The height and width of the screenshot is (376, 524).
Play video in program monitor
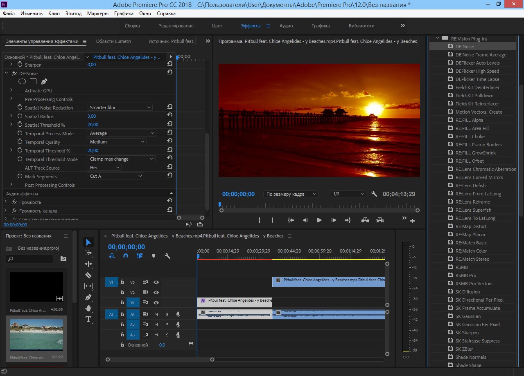[319, 220]
